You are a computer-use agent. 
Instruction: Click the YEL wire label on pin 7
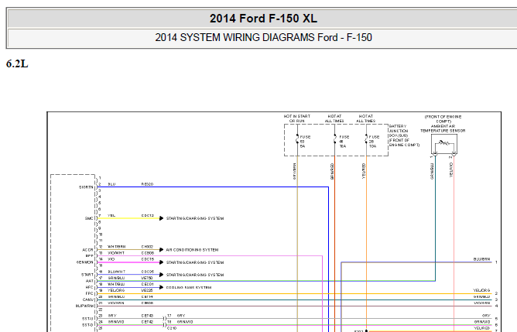(111, 216)
